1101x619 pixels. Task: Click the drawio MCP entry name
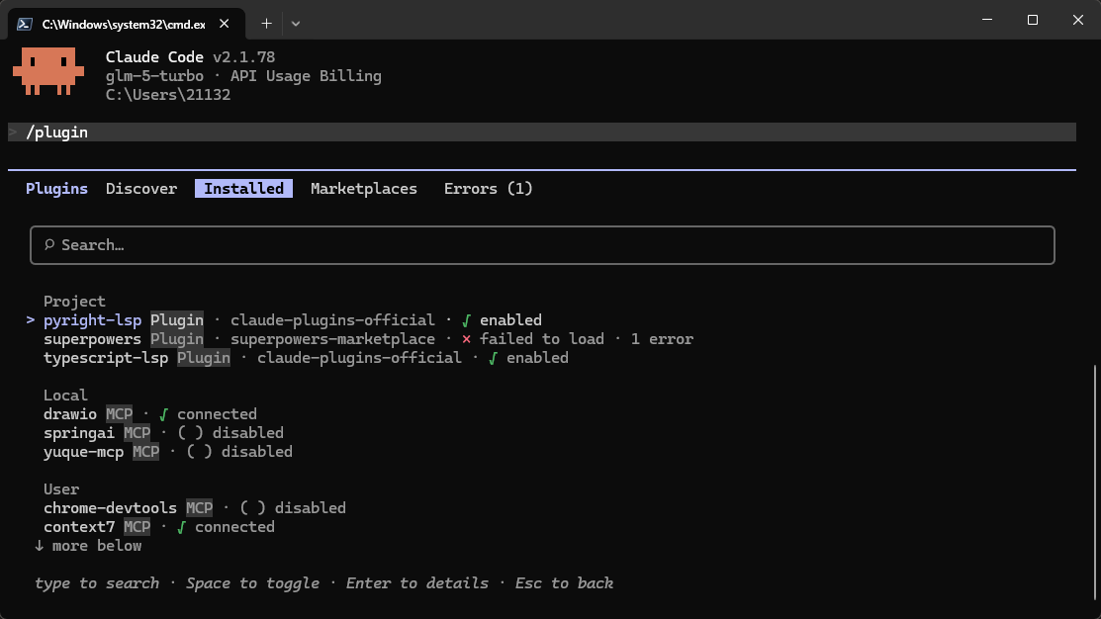tap(70, 414)
